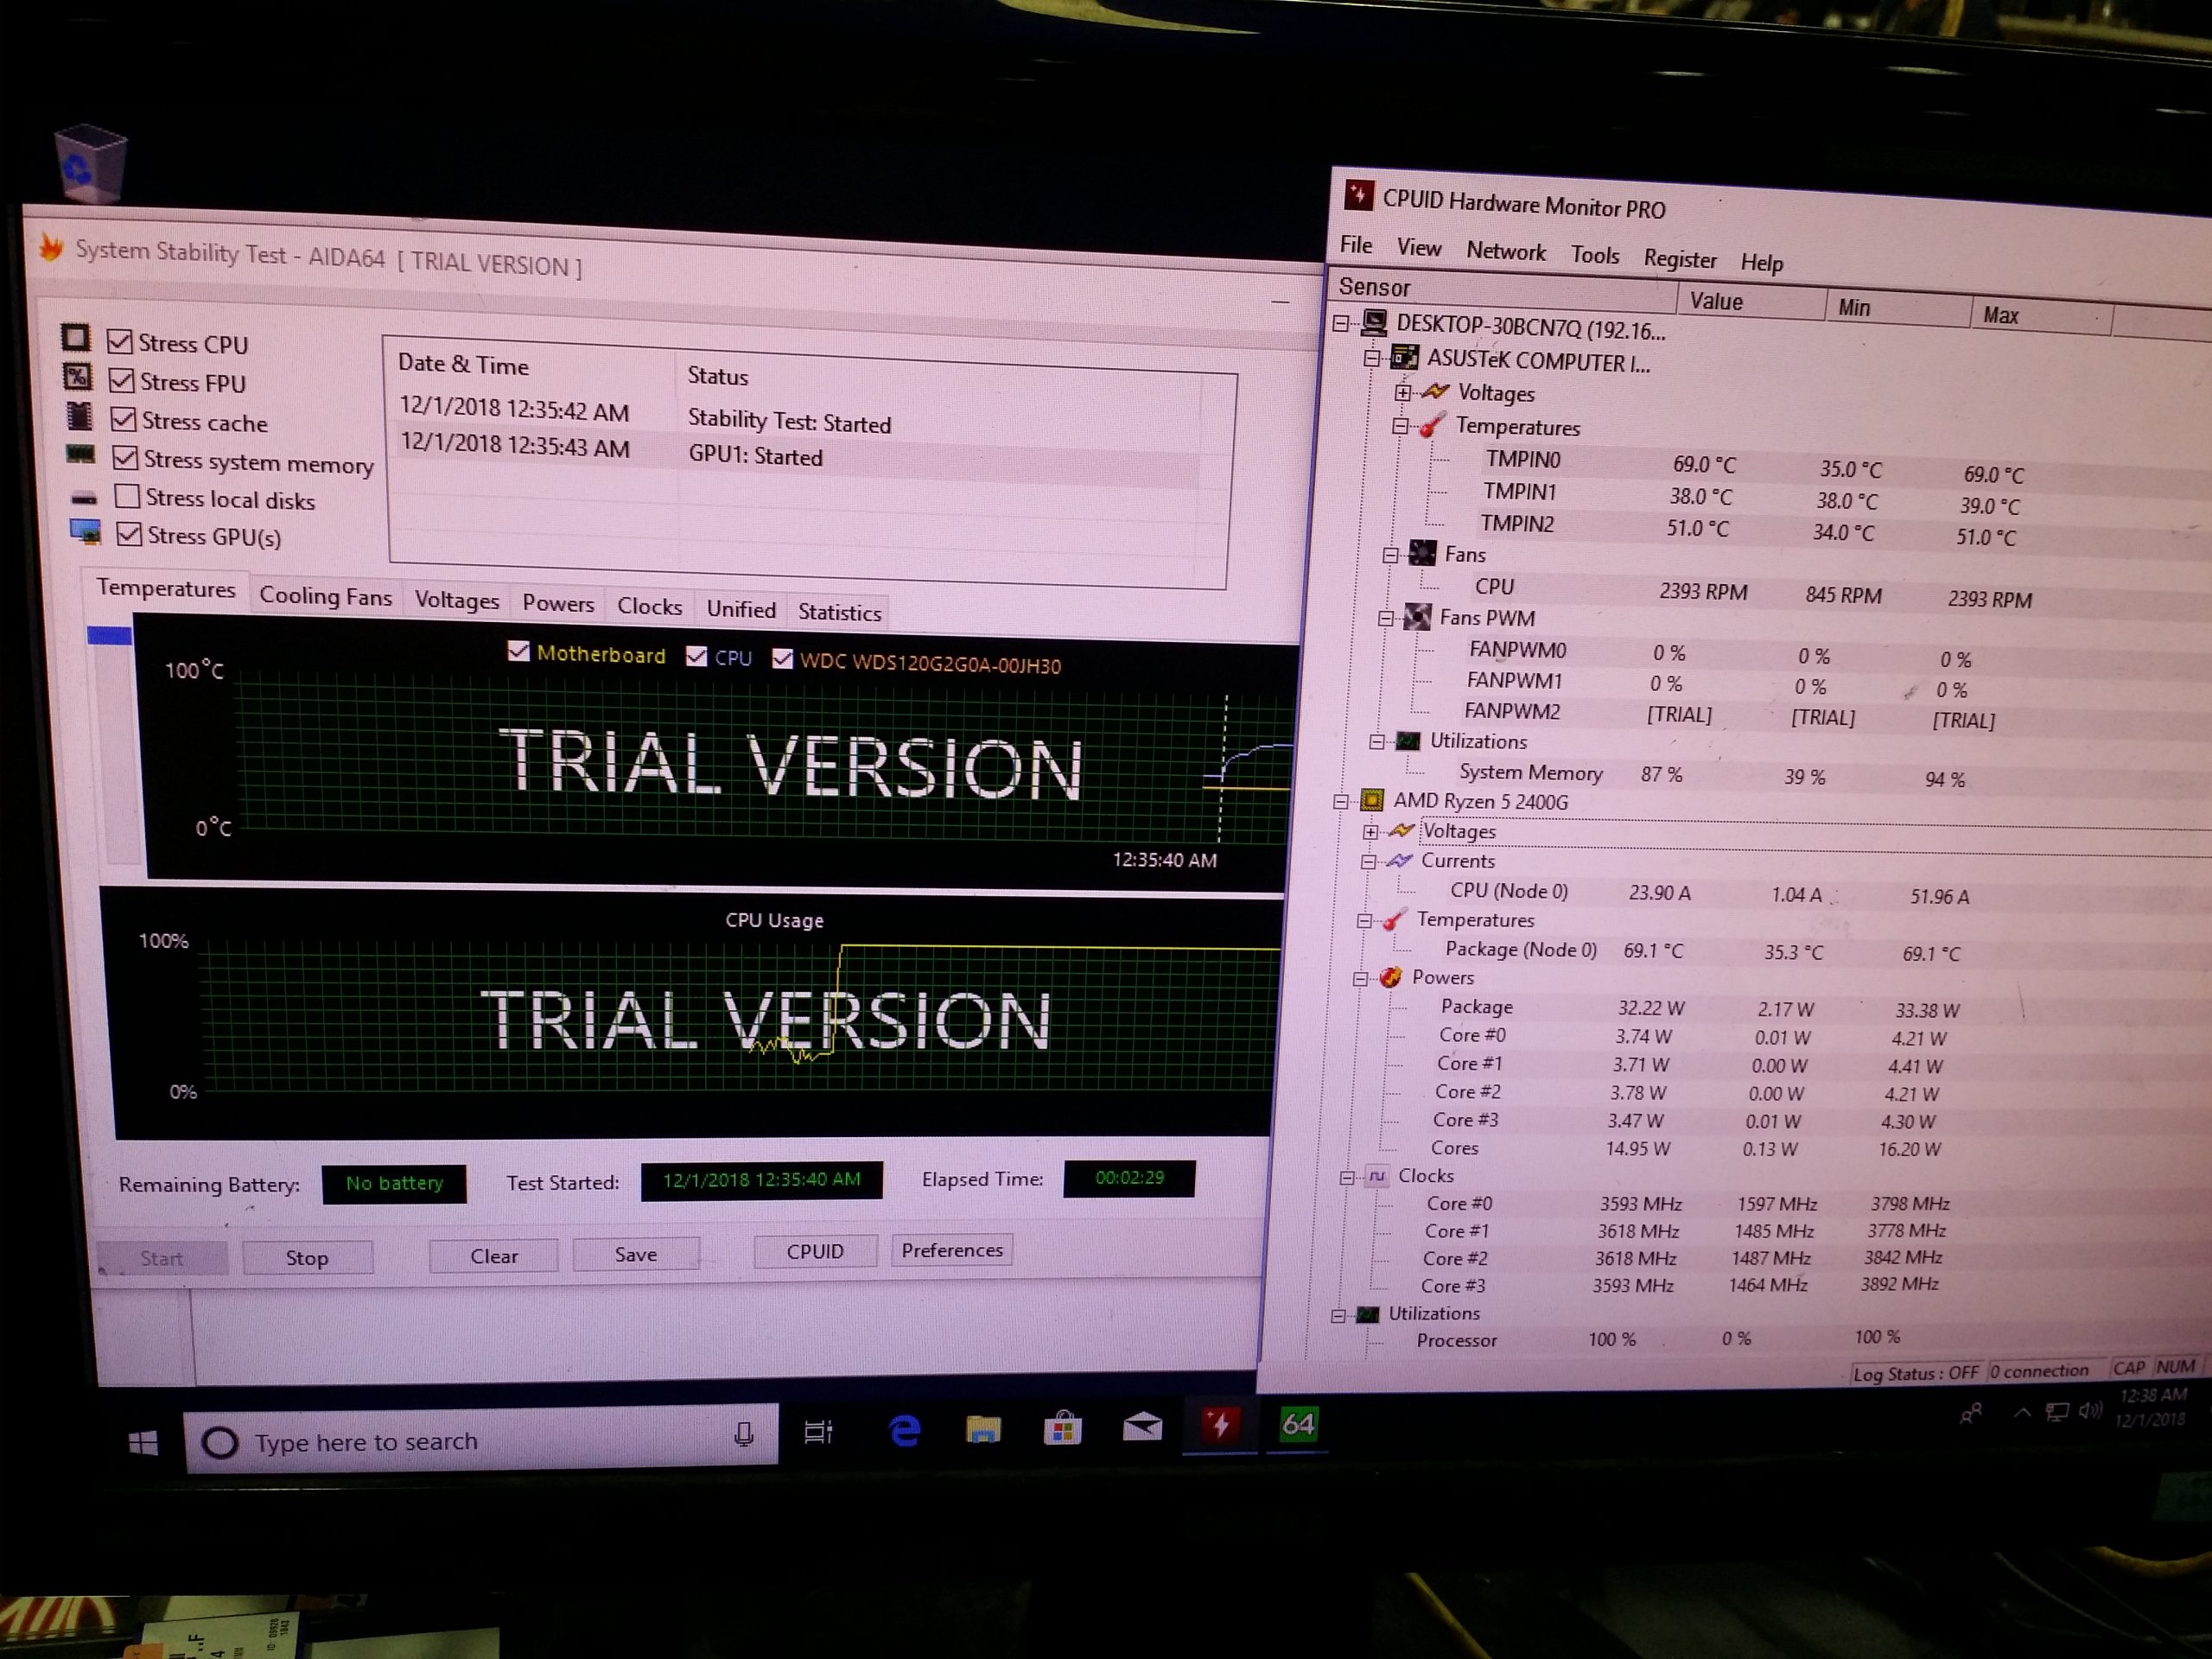Collapse the ASUSTeK COMPUTER node
Viewport: 2212px width, 1659px height.
[1373, 357]
